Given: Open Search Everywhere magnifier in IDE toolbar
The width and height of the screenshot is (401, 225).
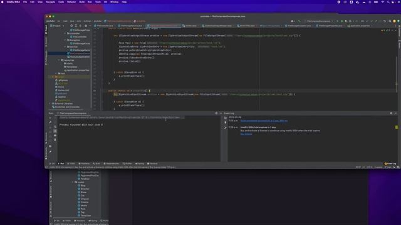Looking at the screenshot, I should point(390,21).
